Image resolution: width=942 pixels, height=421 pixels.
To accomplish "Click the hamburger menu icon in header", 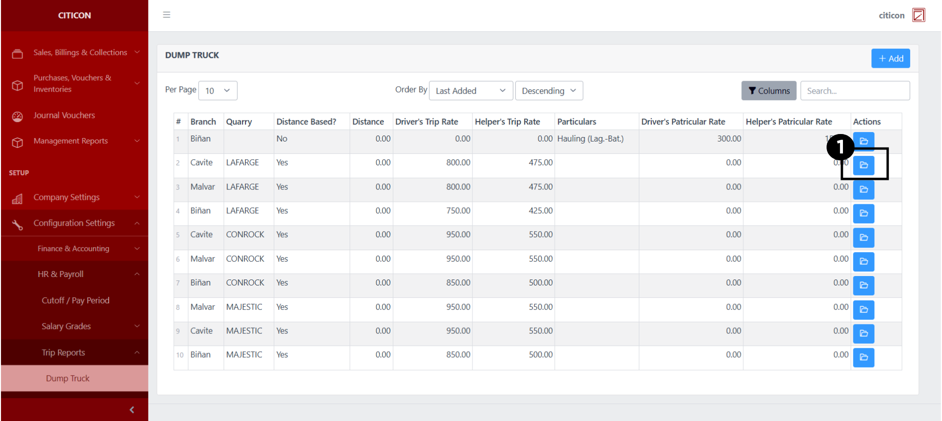I will pyautogui.click(x=167, y=15).
